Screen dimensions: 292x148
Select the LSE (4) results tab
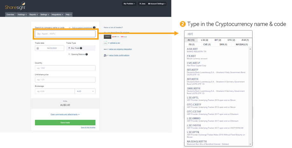point(204,40)
